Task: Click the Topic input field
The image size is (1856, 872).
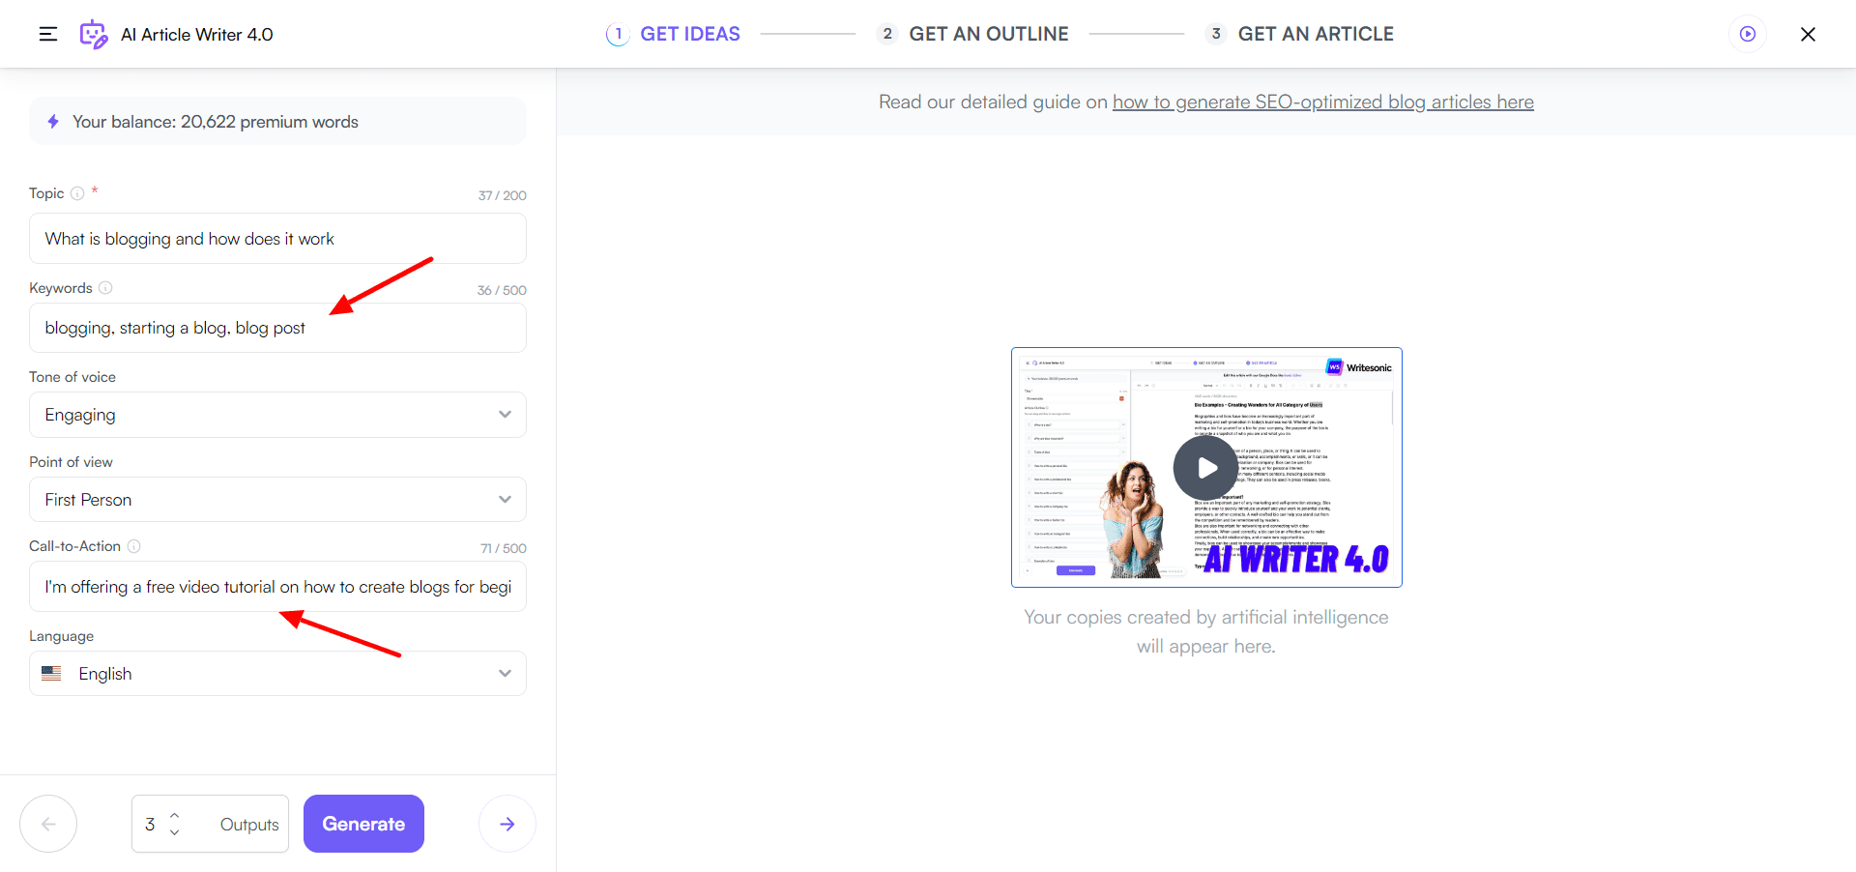Action: click(x=277, y=239)
